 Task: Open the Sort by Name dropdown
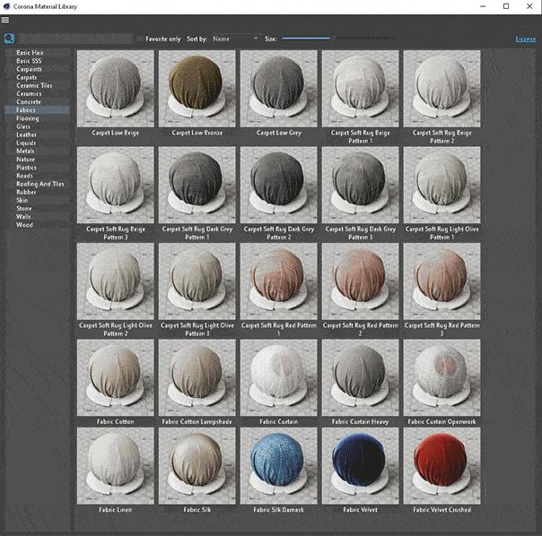[234, 39]
